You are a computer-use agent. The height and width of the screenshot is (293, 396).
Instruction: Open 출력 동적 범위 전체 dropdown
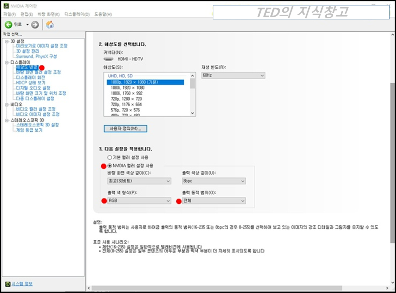coord(214,201)
